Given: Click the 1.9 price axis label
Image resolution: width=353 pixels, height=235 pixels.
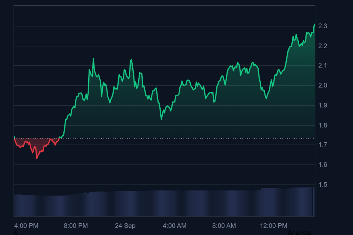Looking at the screenshot, I should (x=323, y=105).
